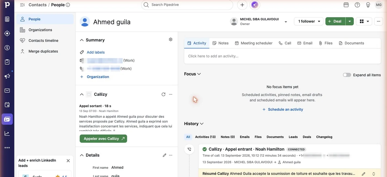
Task: Collapse the Focus section
Action: [199, 74]
